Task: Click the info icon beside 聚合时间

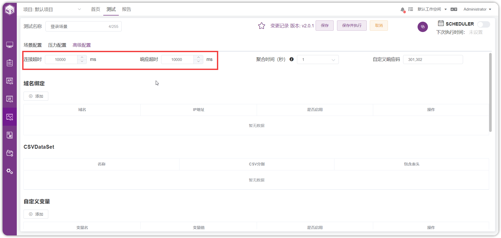Action: click(292, 59)
